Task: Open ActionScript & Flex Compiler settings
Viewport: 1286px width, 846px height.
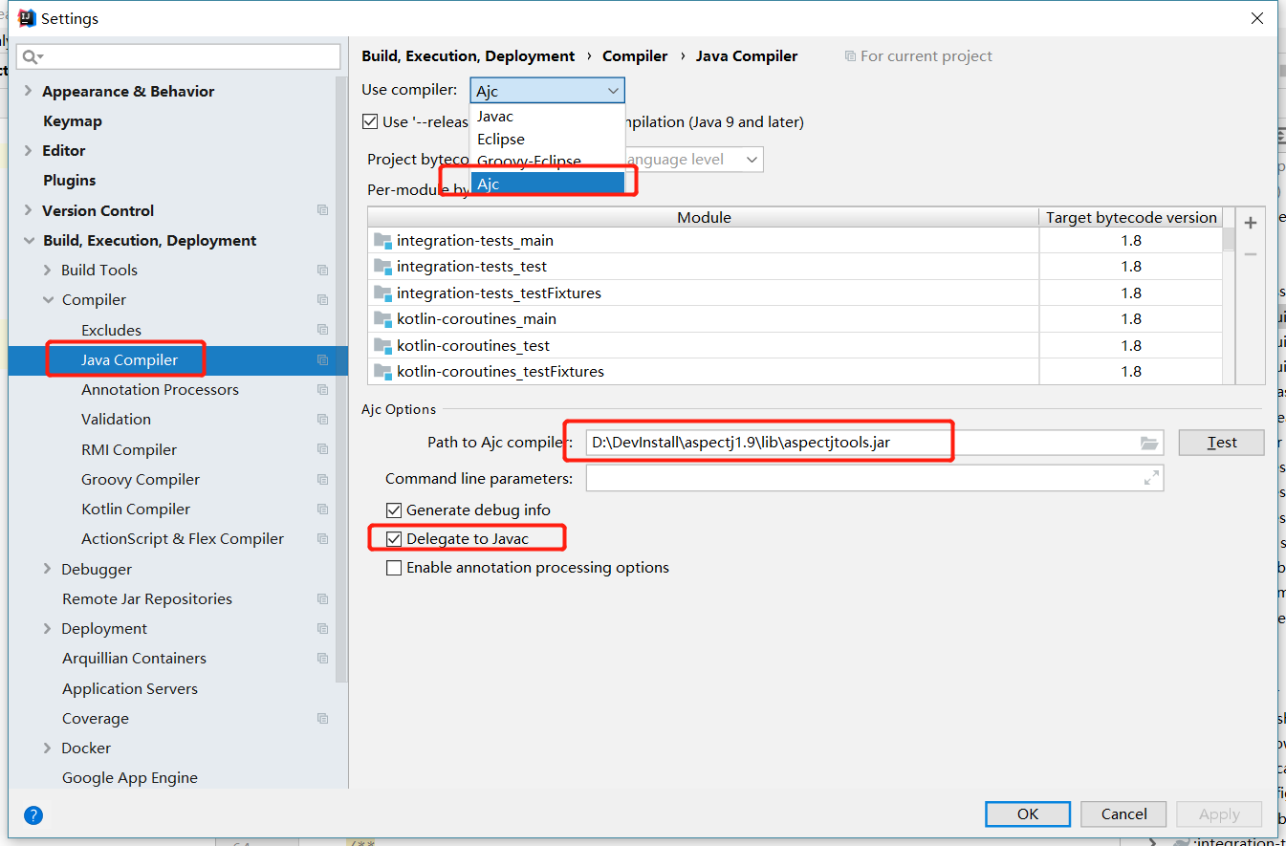Action: tap(183, 539)
